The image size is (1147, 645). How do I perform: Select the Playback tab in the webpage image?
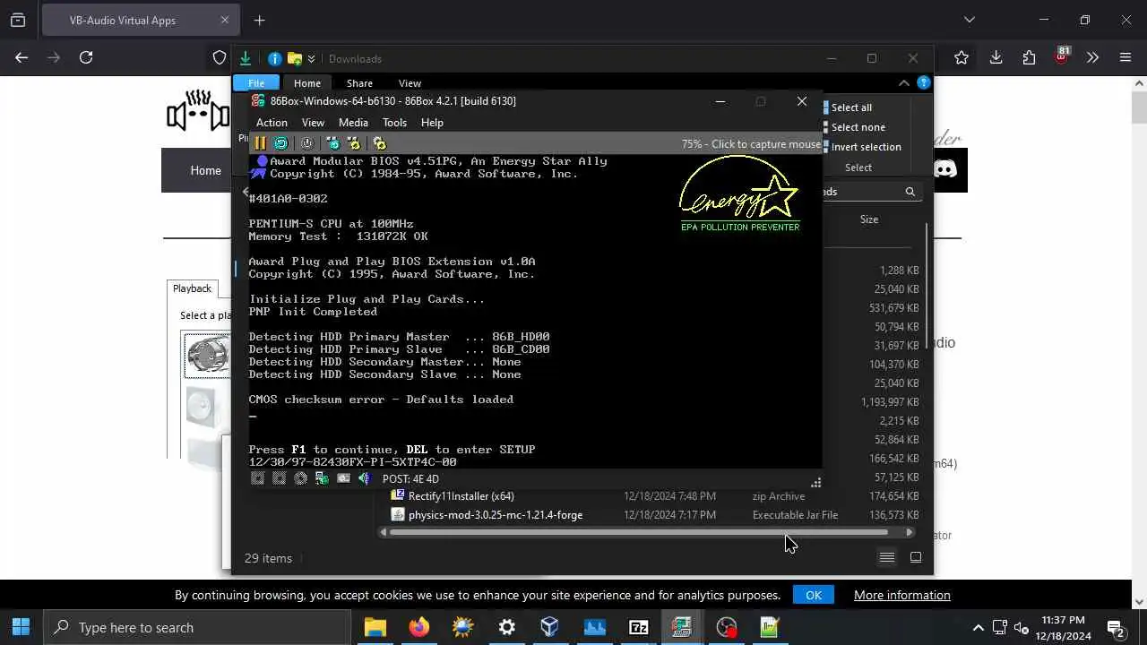[x=192, y=288]
